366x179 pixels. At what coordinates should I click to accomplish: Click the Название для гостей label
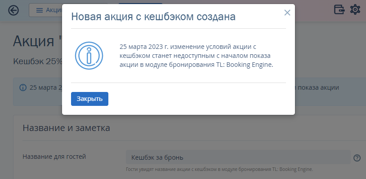tap(54, 157)
